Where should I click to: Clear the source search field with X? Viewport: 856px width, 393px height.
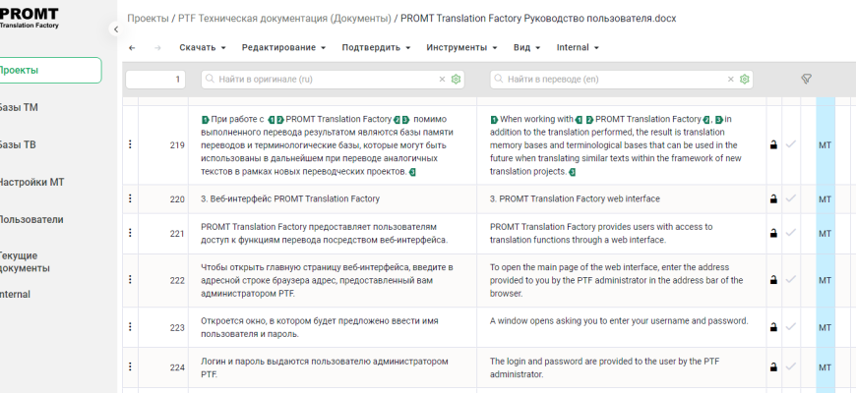(x=442, y=79)
